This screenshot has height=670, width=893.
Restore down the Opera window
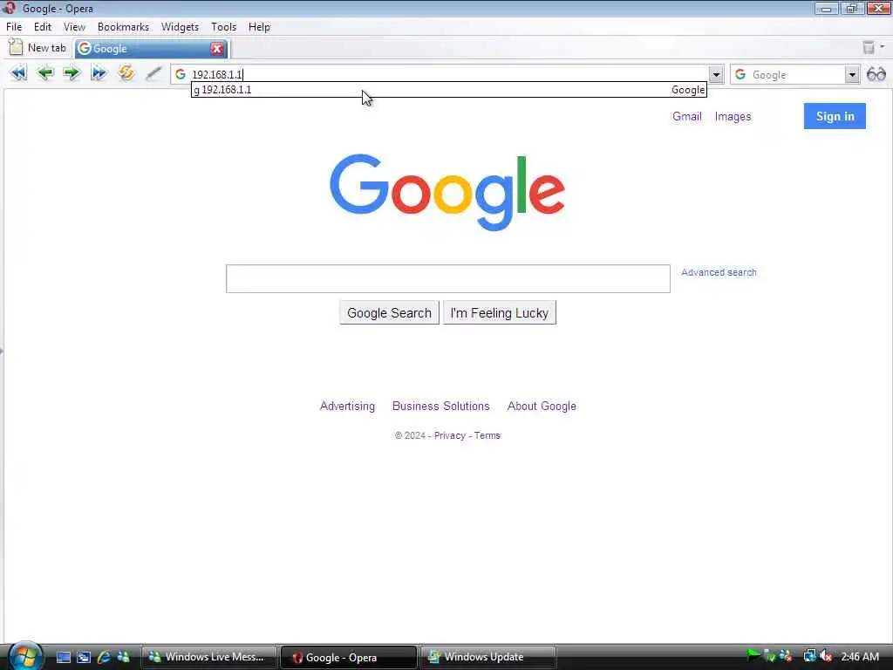[x=852, y=9]
